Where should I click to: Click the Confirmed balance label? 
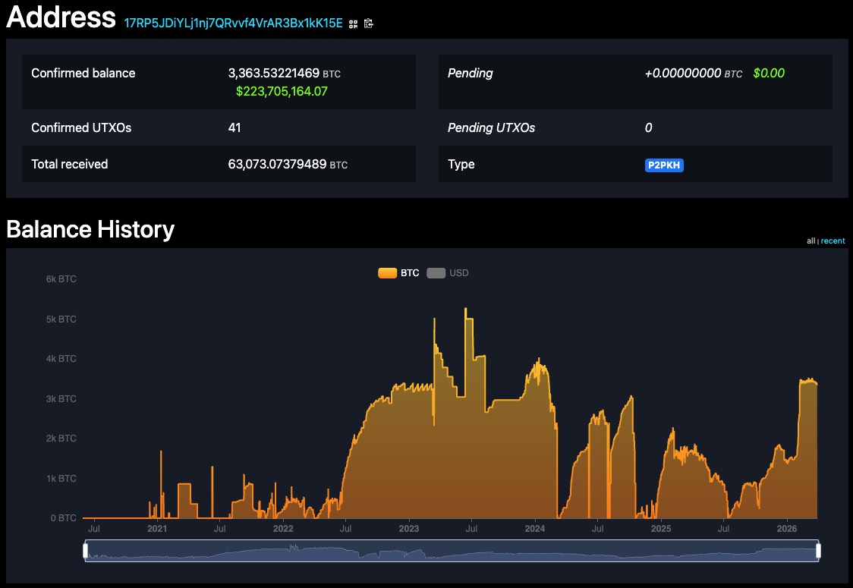tap(83, 74)
